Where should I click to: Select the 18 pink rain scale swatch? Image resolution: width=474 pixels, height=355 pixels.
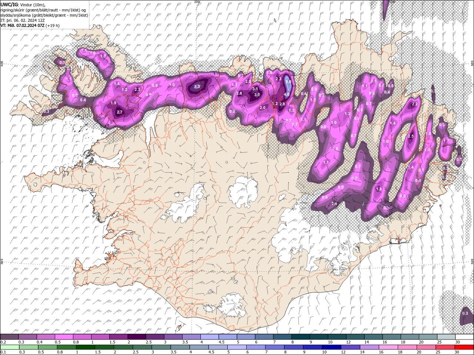pyautogui.click(x=407, y=347)
